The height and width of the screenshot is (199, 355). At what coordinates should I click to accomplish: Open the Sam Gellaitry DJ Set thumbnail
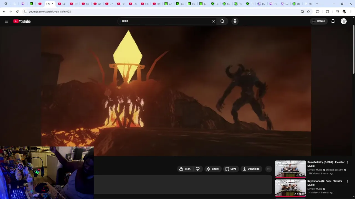[x=290, y=169]
